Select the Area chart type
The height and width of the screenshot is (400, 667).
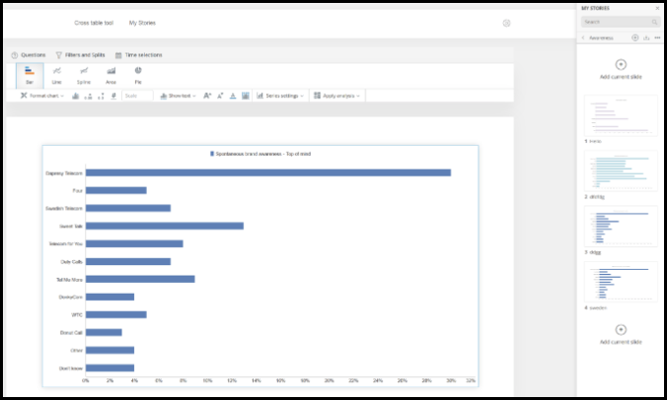tap(111, 76)
